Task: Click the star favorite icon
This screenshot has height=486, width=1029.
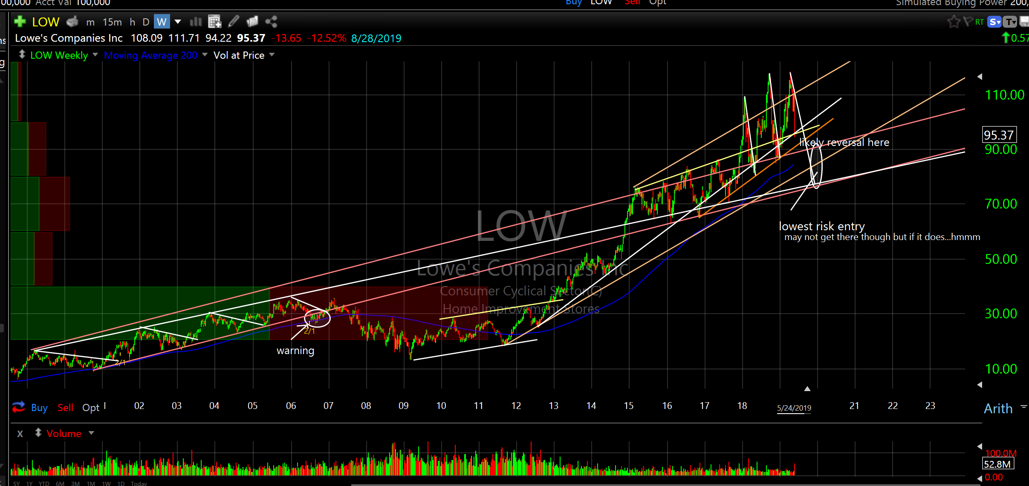Action: pyautogui.click(x=953, y=21)
